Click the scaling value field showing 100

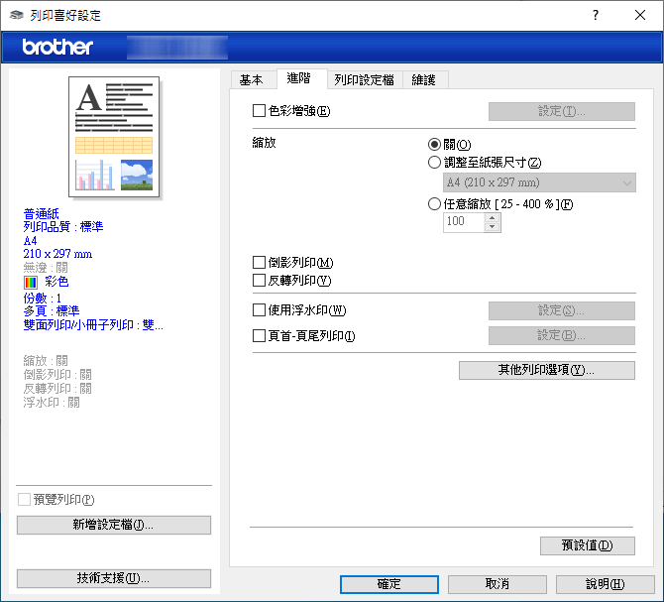coord(463,222)
